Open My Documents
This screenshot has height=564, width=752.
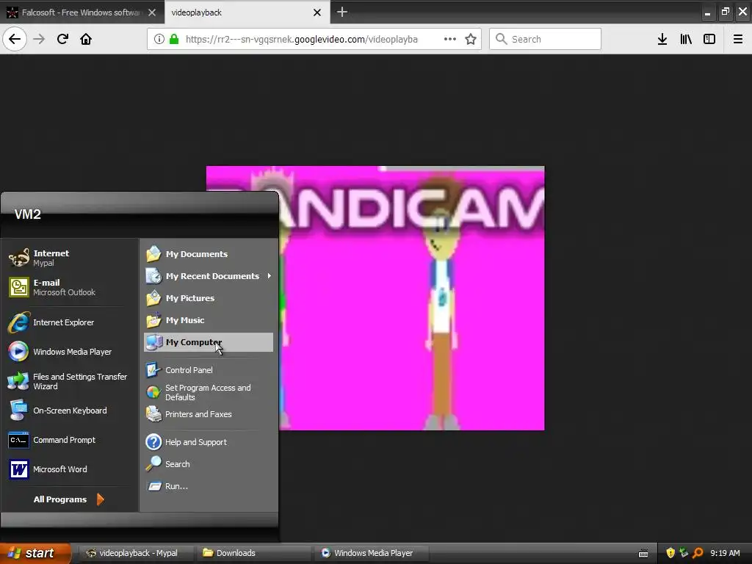click(209, 254)
